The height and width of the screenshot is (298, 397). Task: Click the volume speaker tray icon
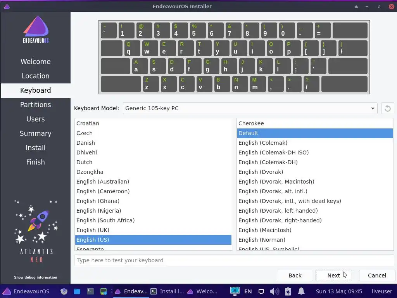click(x=274, y=291)
